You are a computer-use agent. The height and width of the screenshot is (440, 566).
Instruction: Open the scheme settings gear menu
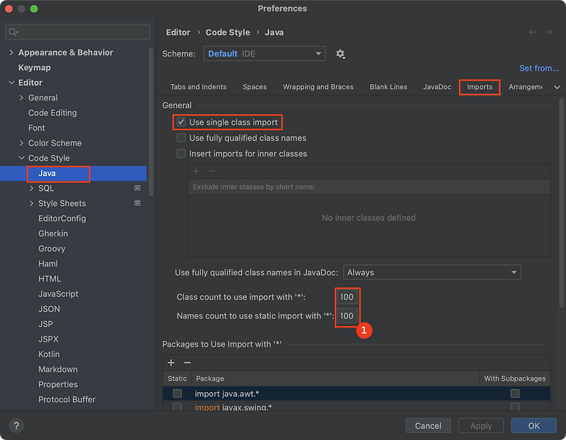pyautogui.click(x=340, y=54)
